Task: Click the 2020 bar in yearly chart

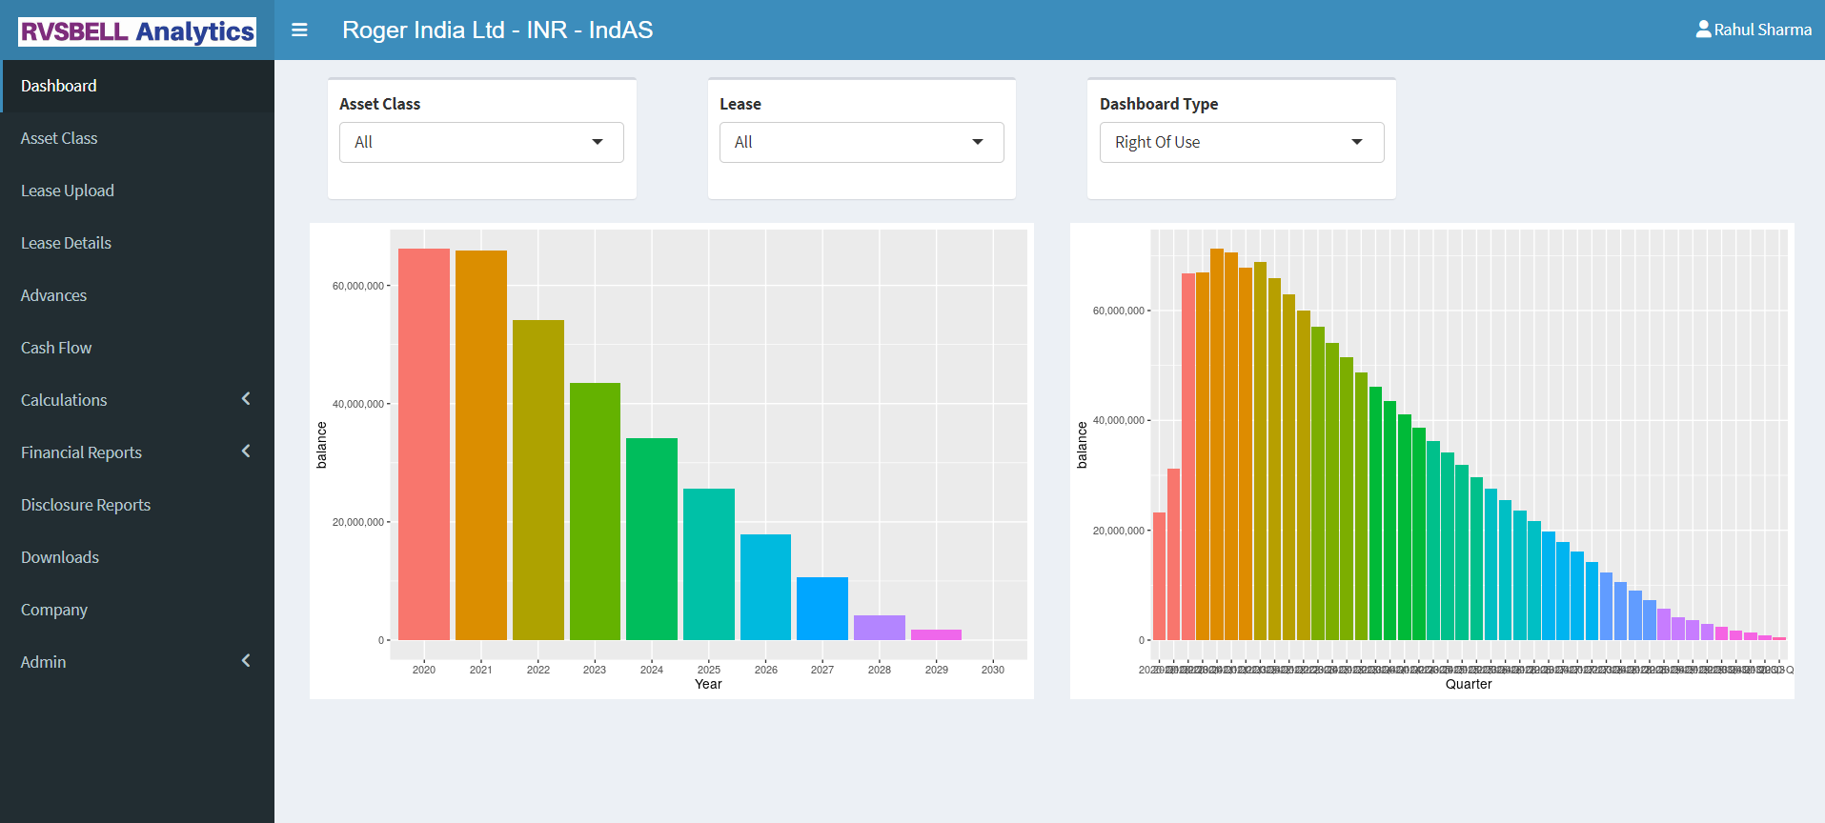Action: tap(424, 444)
